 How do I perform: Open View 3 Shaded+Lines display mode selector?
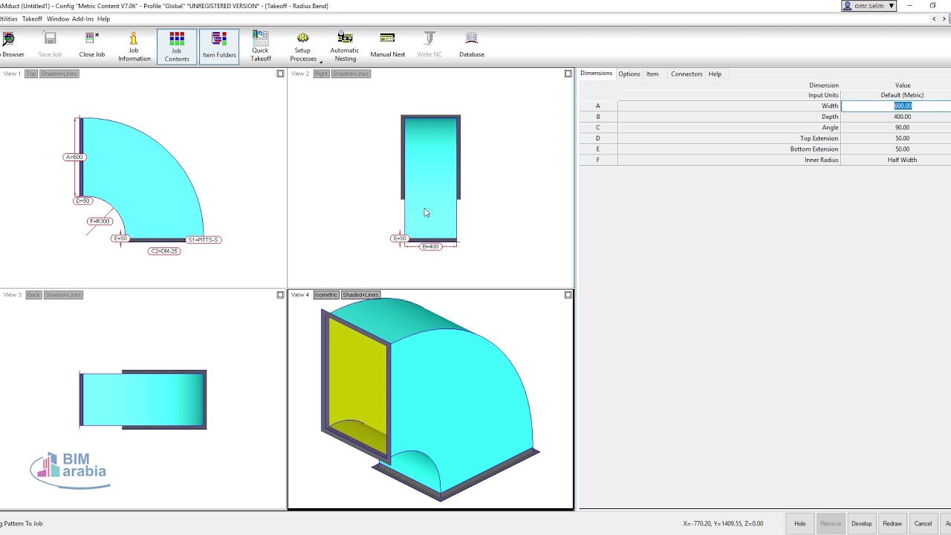[63, 295]
